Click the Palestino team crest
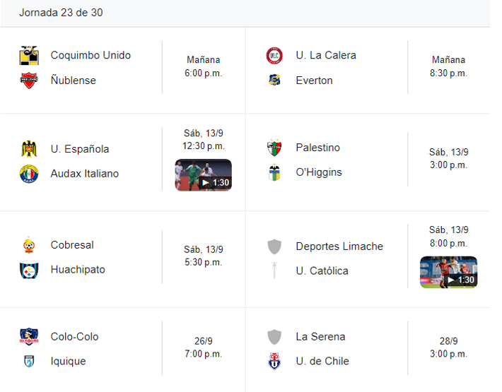The height and width of the screenshot is (392, 502). [274, 148]
